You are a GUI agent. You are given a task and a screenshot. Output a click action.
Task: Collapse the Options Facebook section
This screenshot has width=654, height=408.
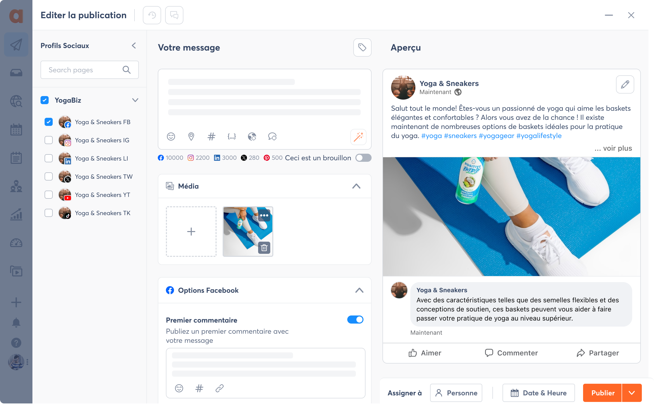point(359,290)
